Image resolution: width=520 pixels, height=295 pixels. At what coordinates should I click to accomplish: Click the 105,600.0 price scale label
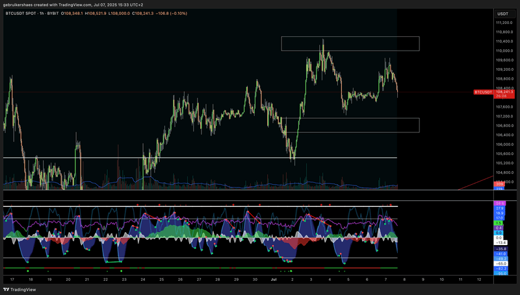[504, 154]
